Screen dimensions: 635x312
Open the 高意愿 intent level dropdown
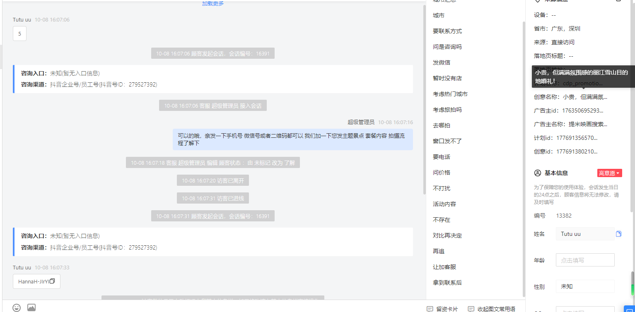pos(610,173)
